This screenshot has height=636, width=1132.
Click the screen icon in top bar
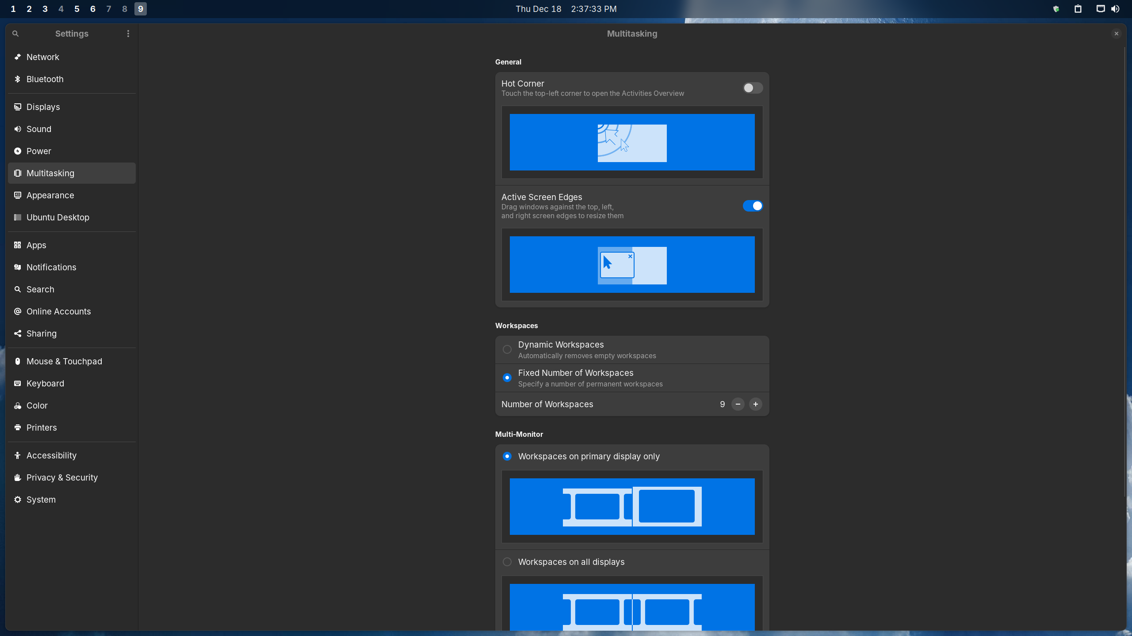tap(1100, 9)
